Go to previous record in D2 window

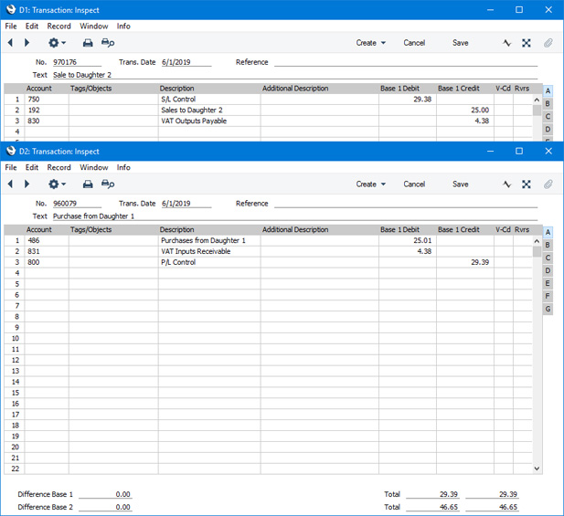[10, 184]
